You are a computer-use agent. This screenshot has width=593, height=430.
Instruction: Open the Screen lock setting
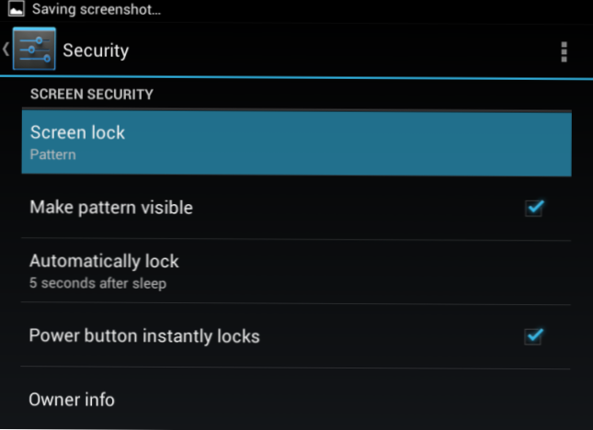(296, 142)
